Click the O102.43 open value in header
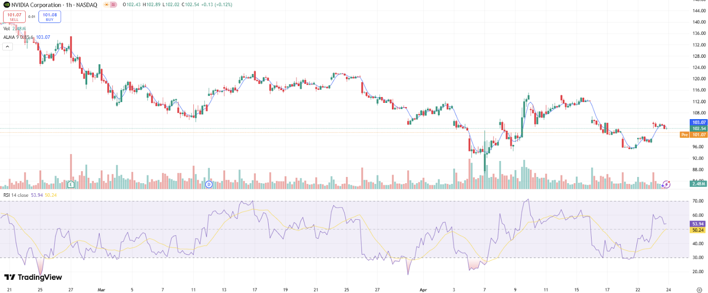Image resolution: width=708 pixels, height=293 pixels. (x=131, y=5)
